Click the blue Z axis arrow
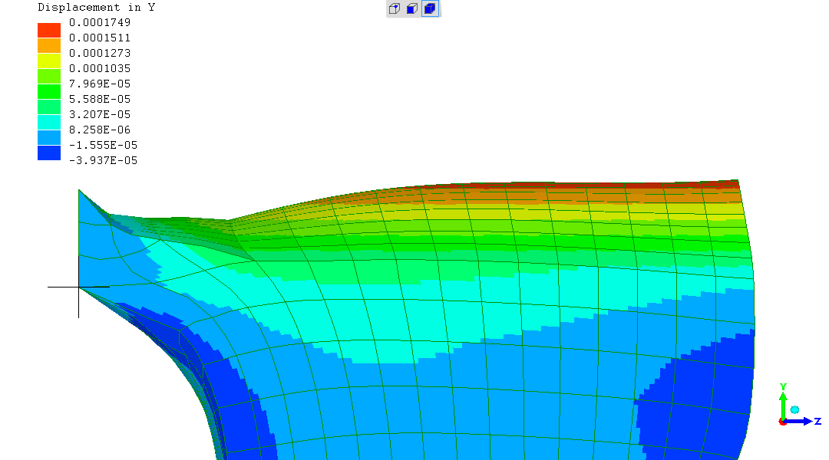 (801, 421)
